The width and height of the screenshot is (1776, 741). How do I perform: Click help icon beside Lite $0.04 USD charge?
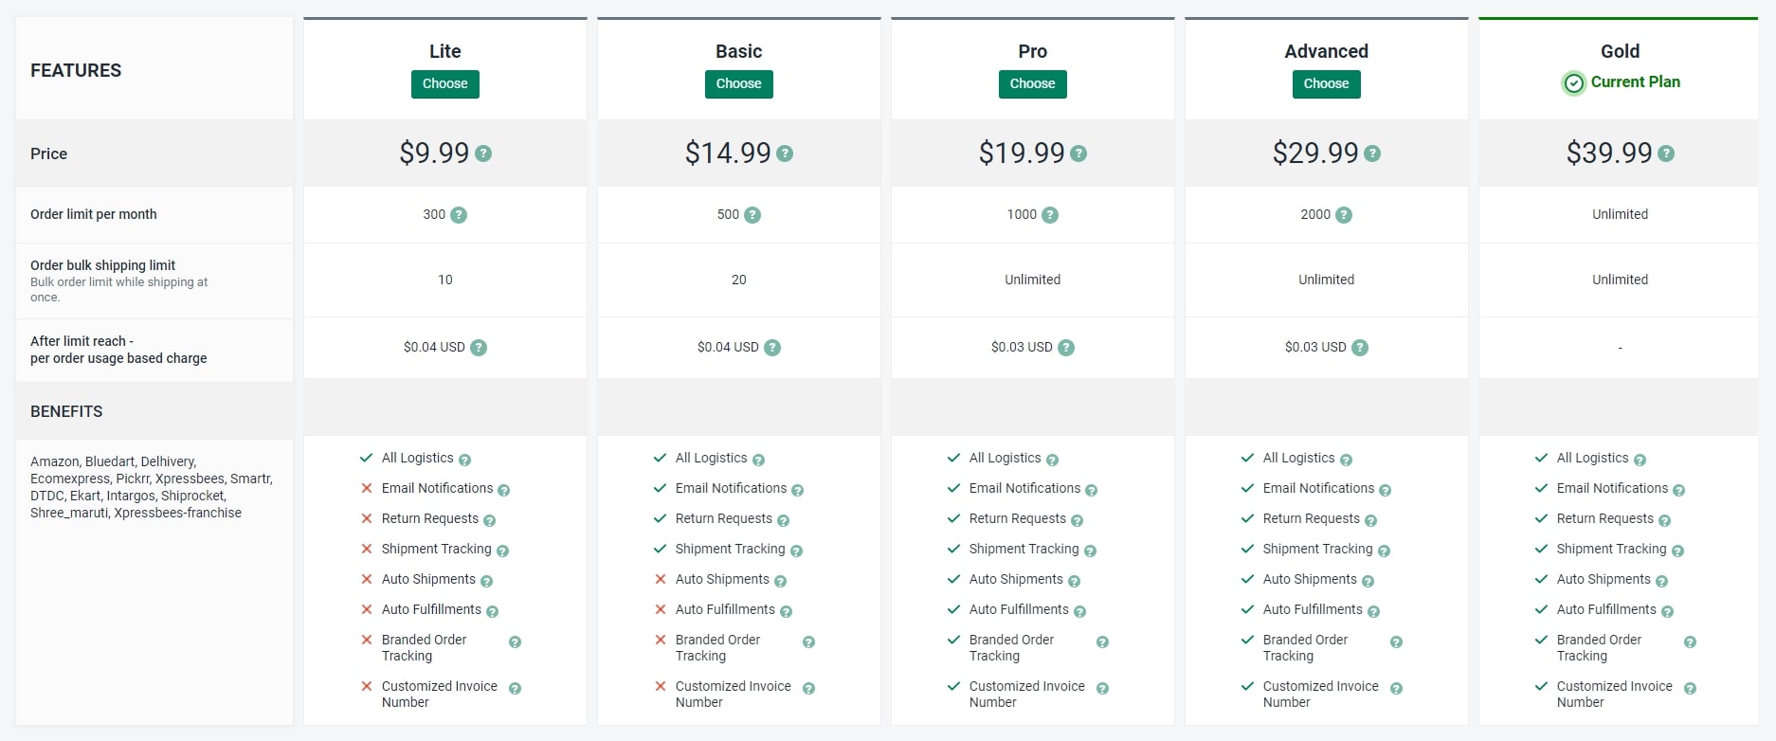[x=479, y=348]
